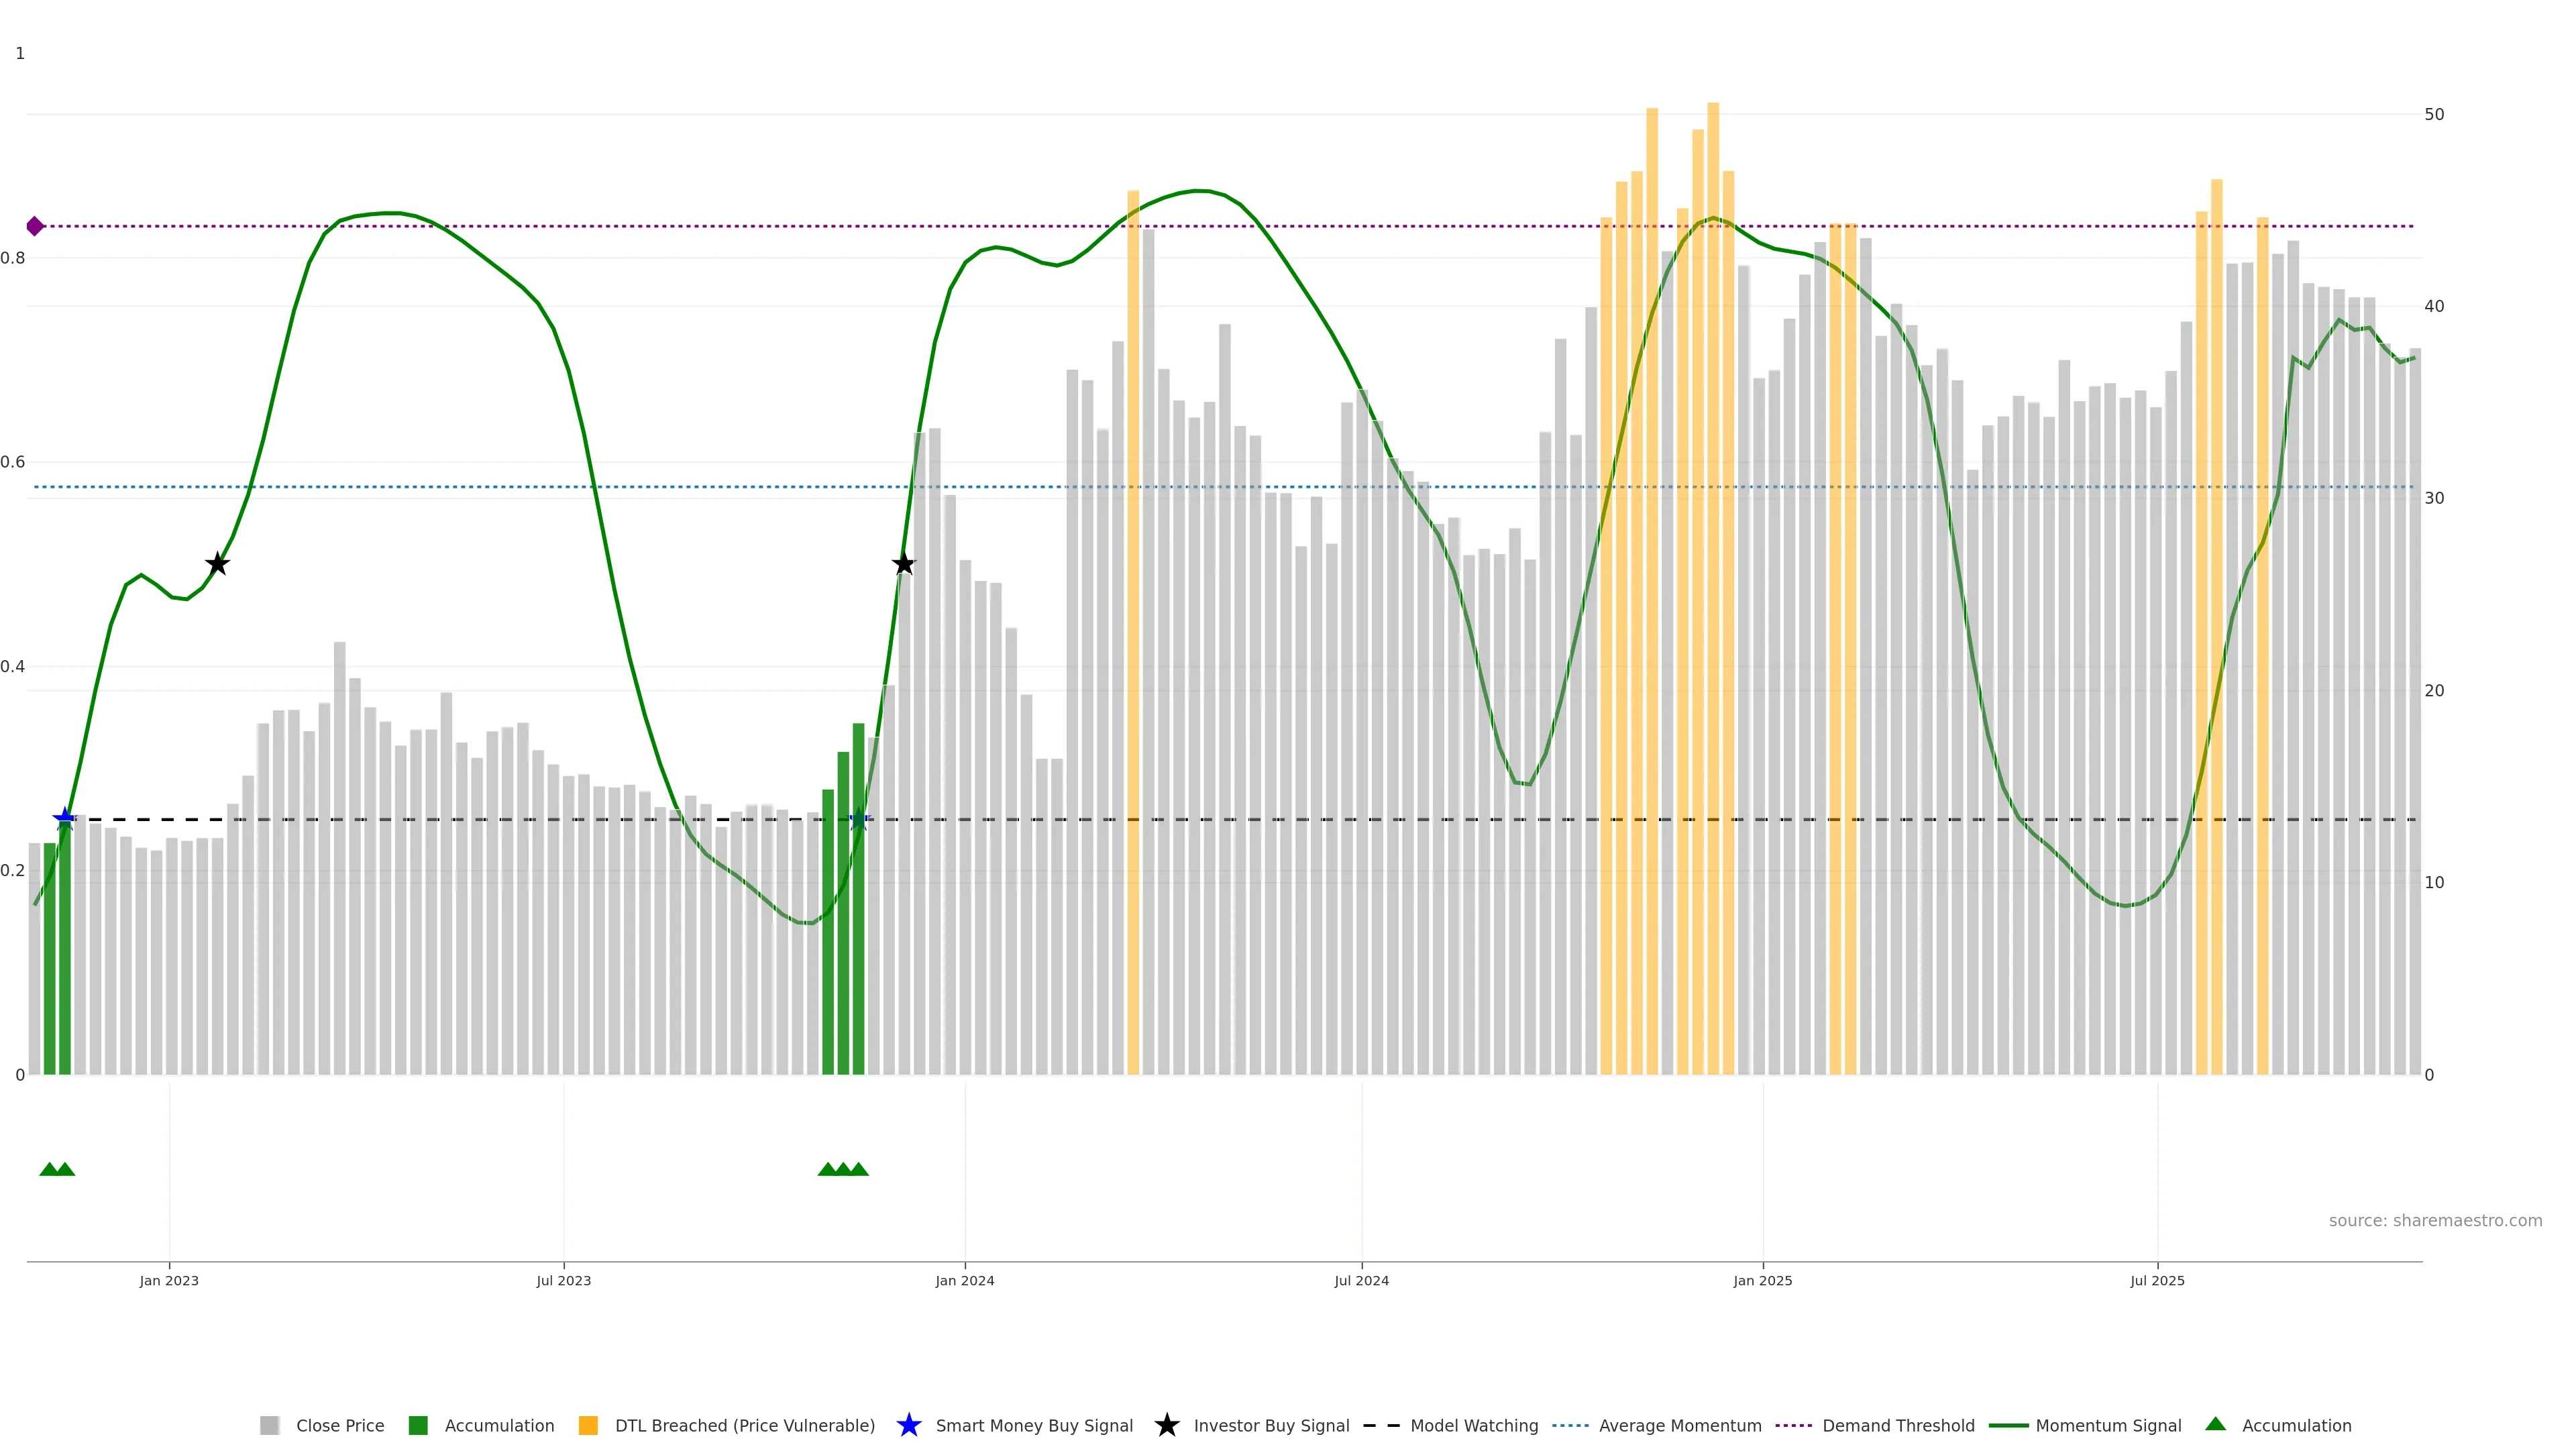Toggle DTL Breached (Price Vulnerable) legend entry
Screen dimensions: 2576x1449
coord(744,1425)
